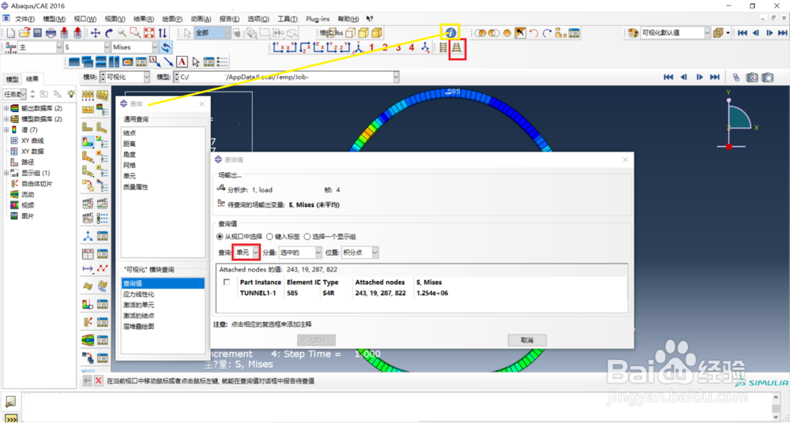This screenshot has height=423, width=790.
Task: Jump to last frame in toolbar
Action: click(783, 32)
